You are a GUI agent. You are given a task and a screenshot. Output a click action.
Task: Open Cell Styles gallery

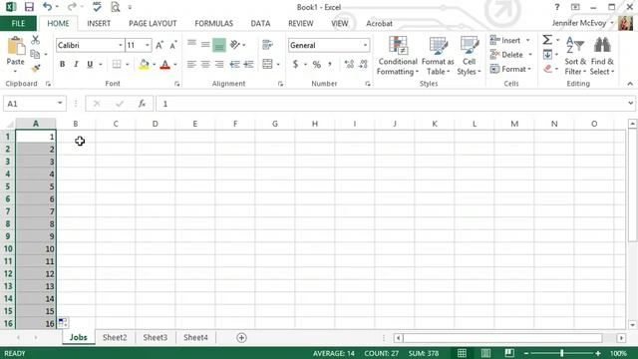[x=469, y=56]
